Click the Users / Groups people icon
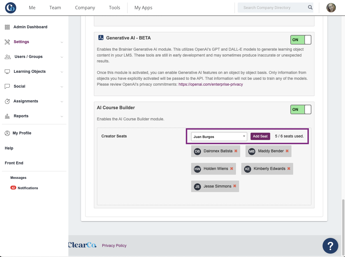This screenshot has width=345, height=257. (x=8, y=57)
